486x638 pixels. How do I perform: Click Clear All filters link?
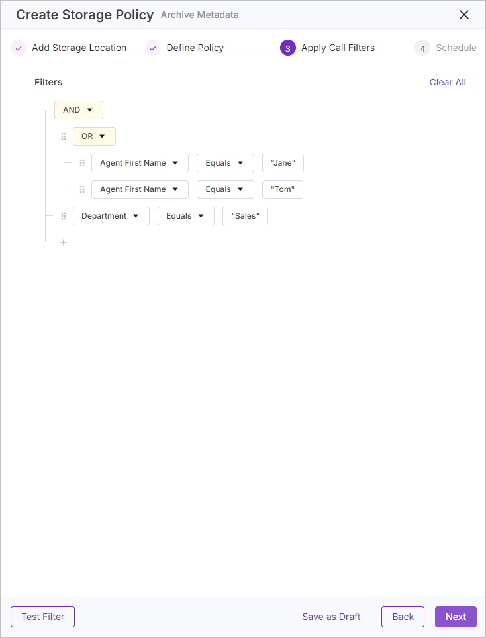coord(448,82)
